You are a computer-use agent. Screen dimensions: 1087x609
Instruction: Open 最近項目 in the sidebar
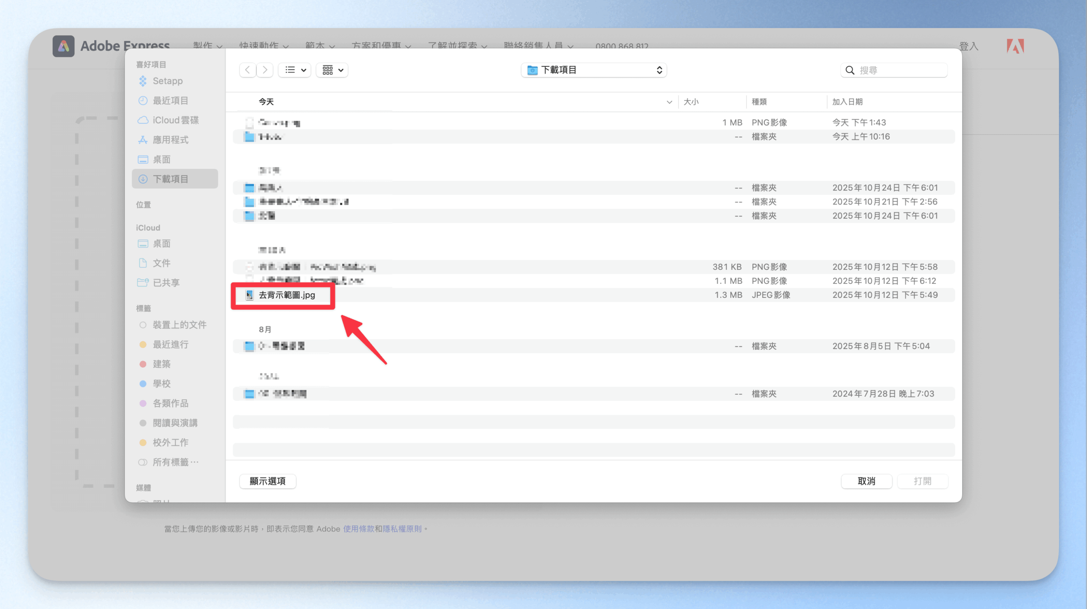click(x=170, y=101)
